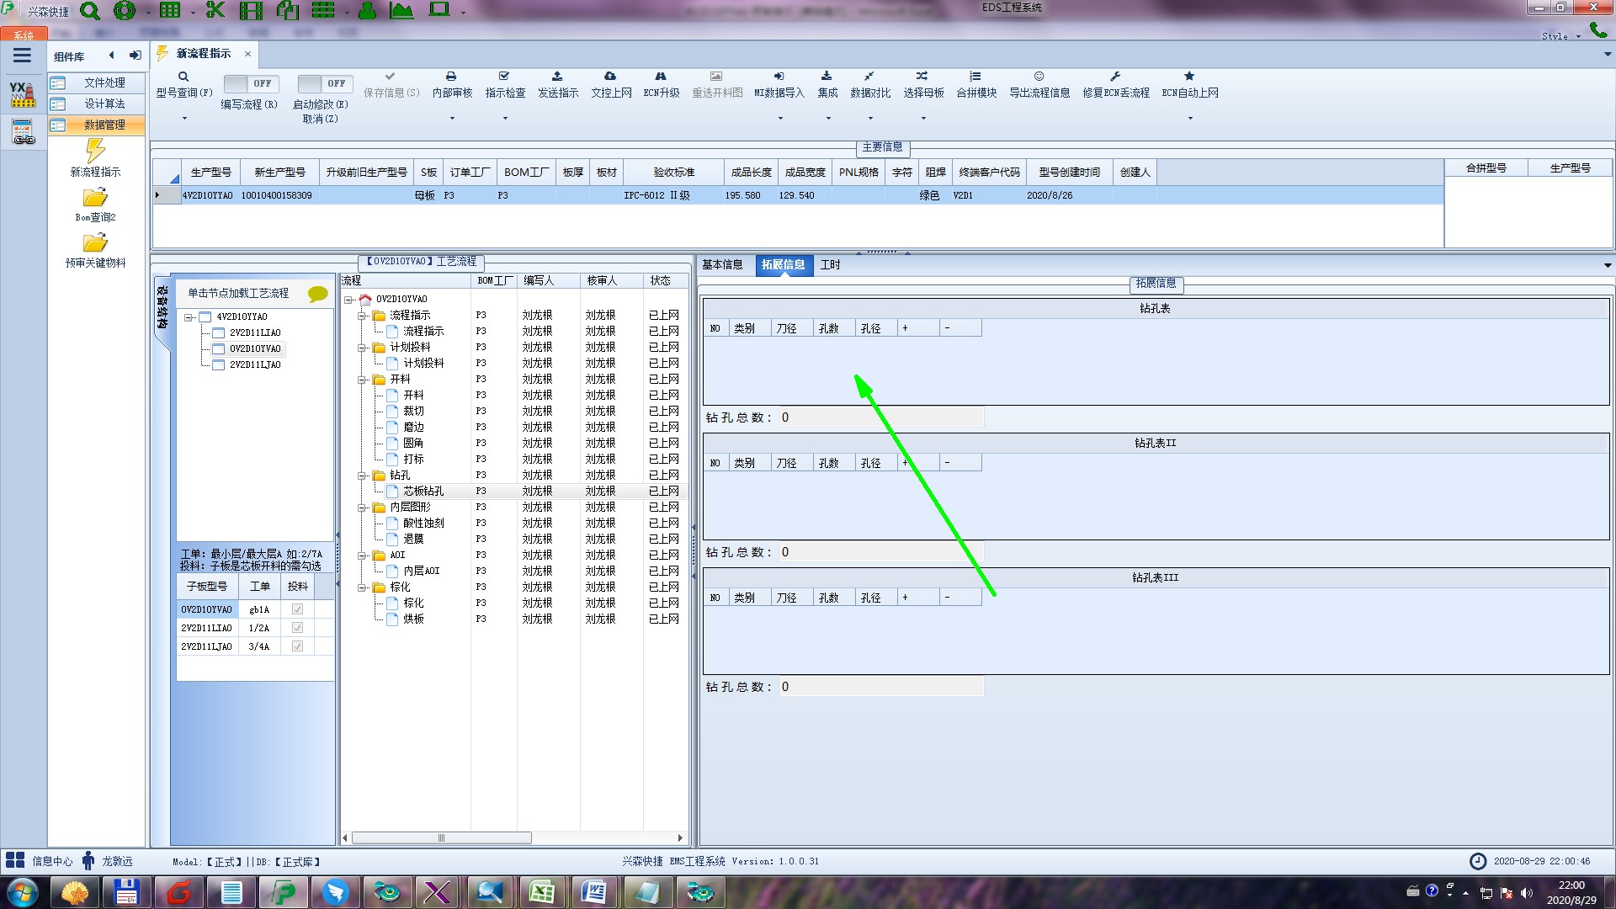Viewport: 1616px width, 909px height.
Task: Click the pin icon in 组件库 header
Action: pyautogui.click(x=135, y=56)
